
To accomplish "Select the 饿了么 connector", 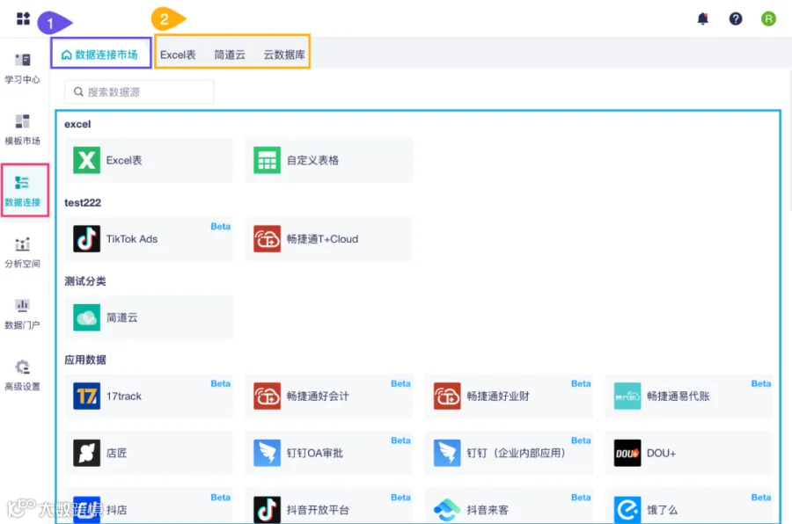I will click(689, 506).
